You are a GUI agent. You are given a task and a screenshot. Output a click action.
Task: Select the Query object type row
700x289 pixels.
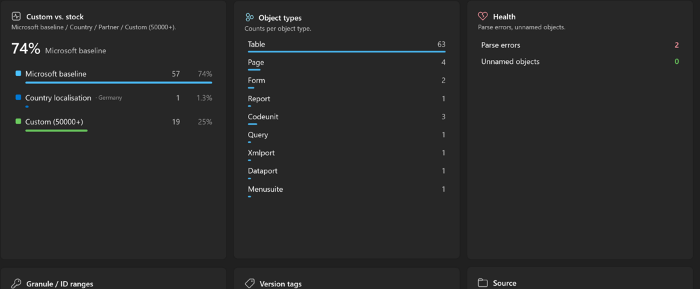click(x=347, y=137)
